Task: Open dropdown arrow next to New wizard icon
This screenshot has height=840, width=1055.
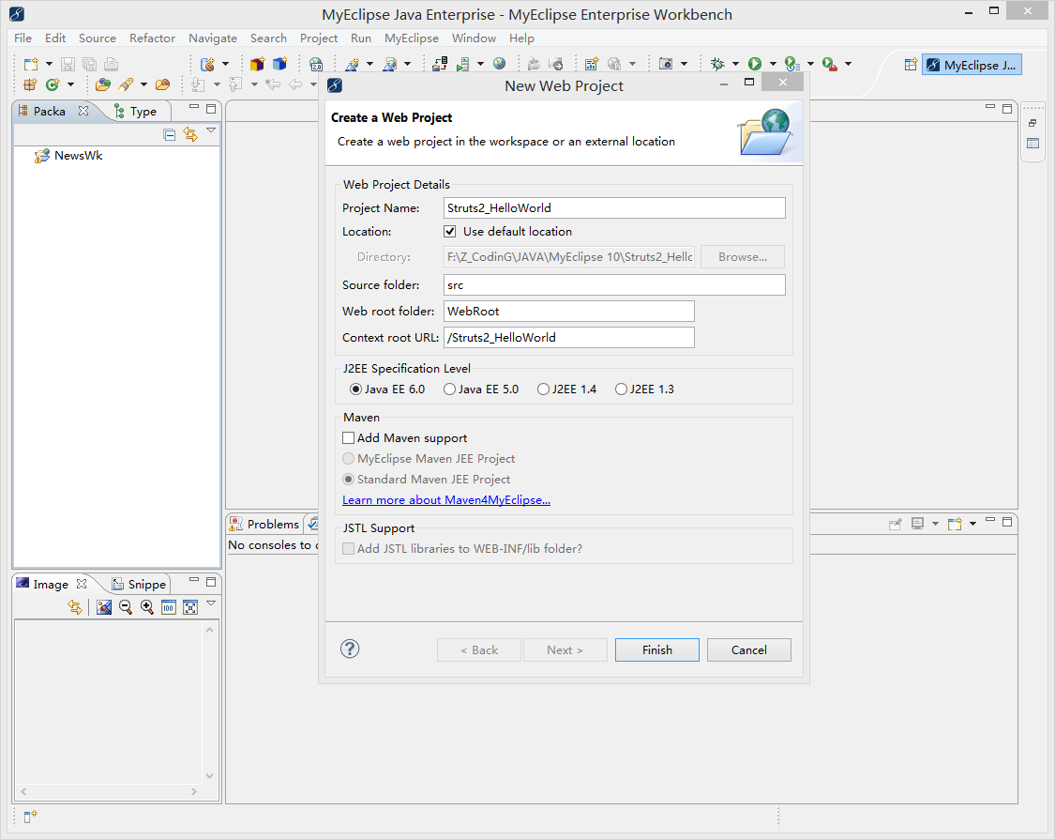Action: coord(49,64)
